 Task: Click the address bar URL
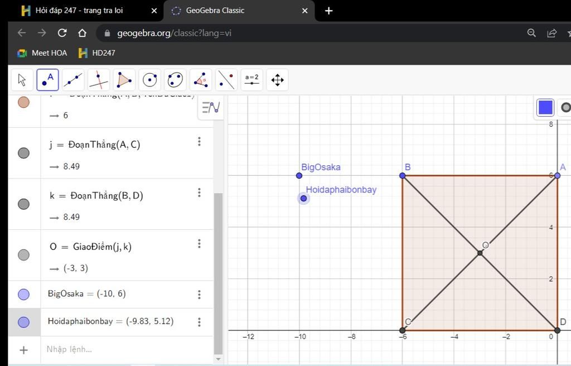[x=174, y=33]
